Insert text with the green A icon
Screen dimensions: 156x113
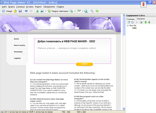(37, 11)
